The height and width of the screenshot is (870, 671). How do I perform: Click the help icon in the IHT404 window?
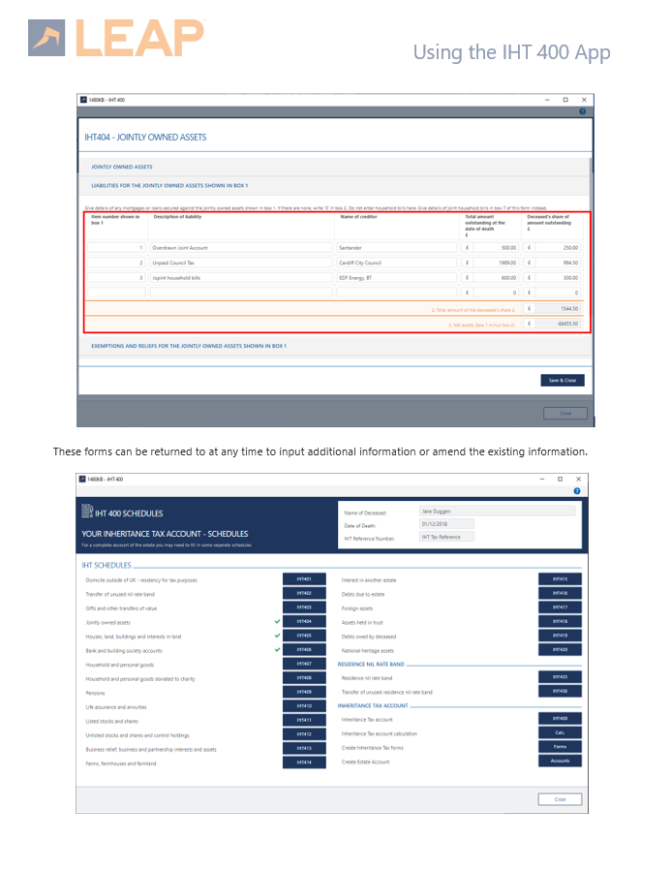[x=583, y=111]
